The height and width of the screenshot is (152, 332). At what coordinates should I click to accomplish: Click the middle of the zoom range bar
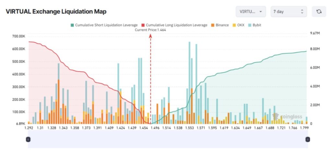[168, 139]
